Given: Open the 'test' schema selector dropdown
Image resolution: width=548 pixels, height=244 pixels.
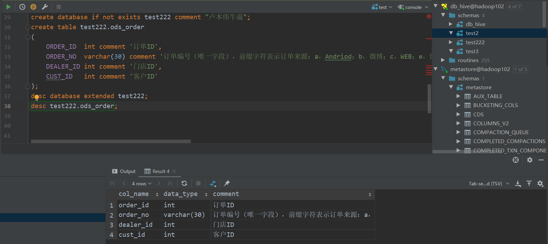Looking at the screenshot, I should (382, 7).
